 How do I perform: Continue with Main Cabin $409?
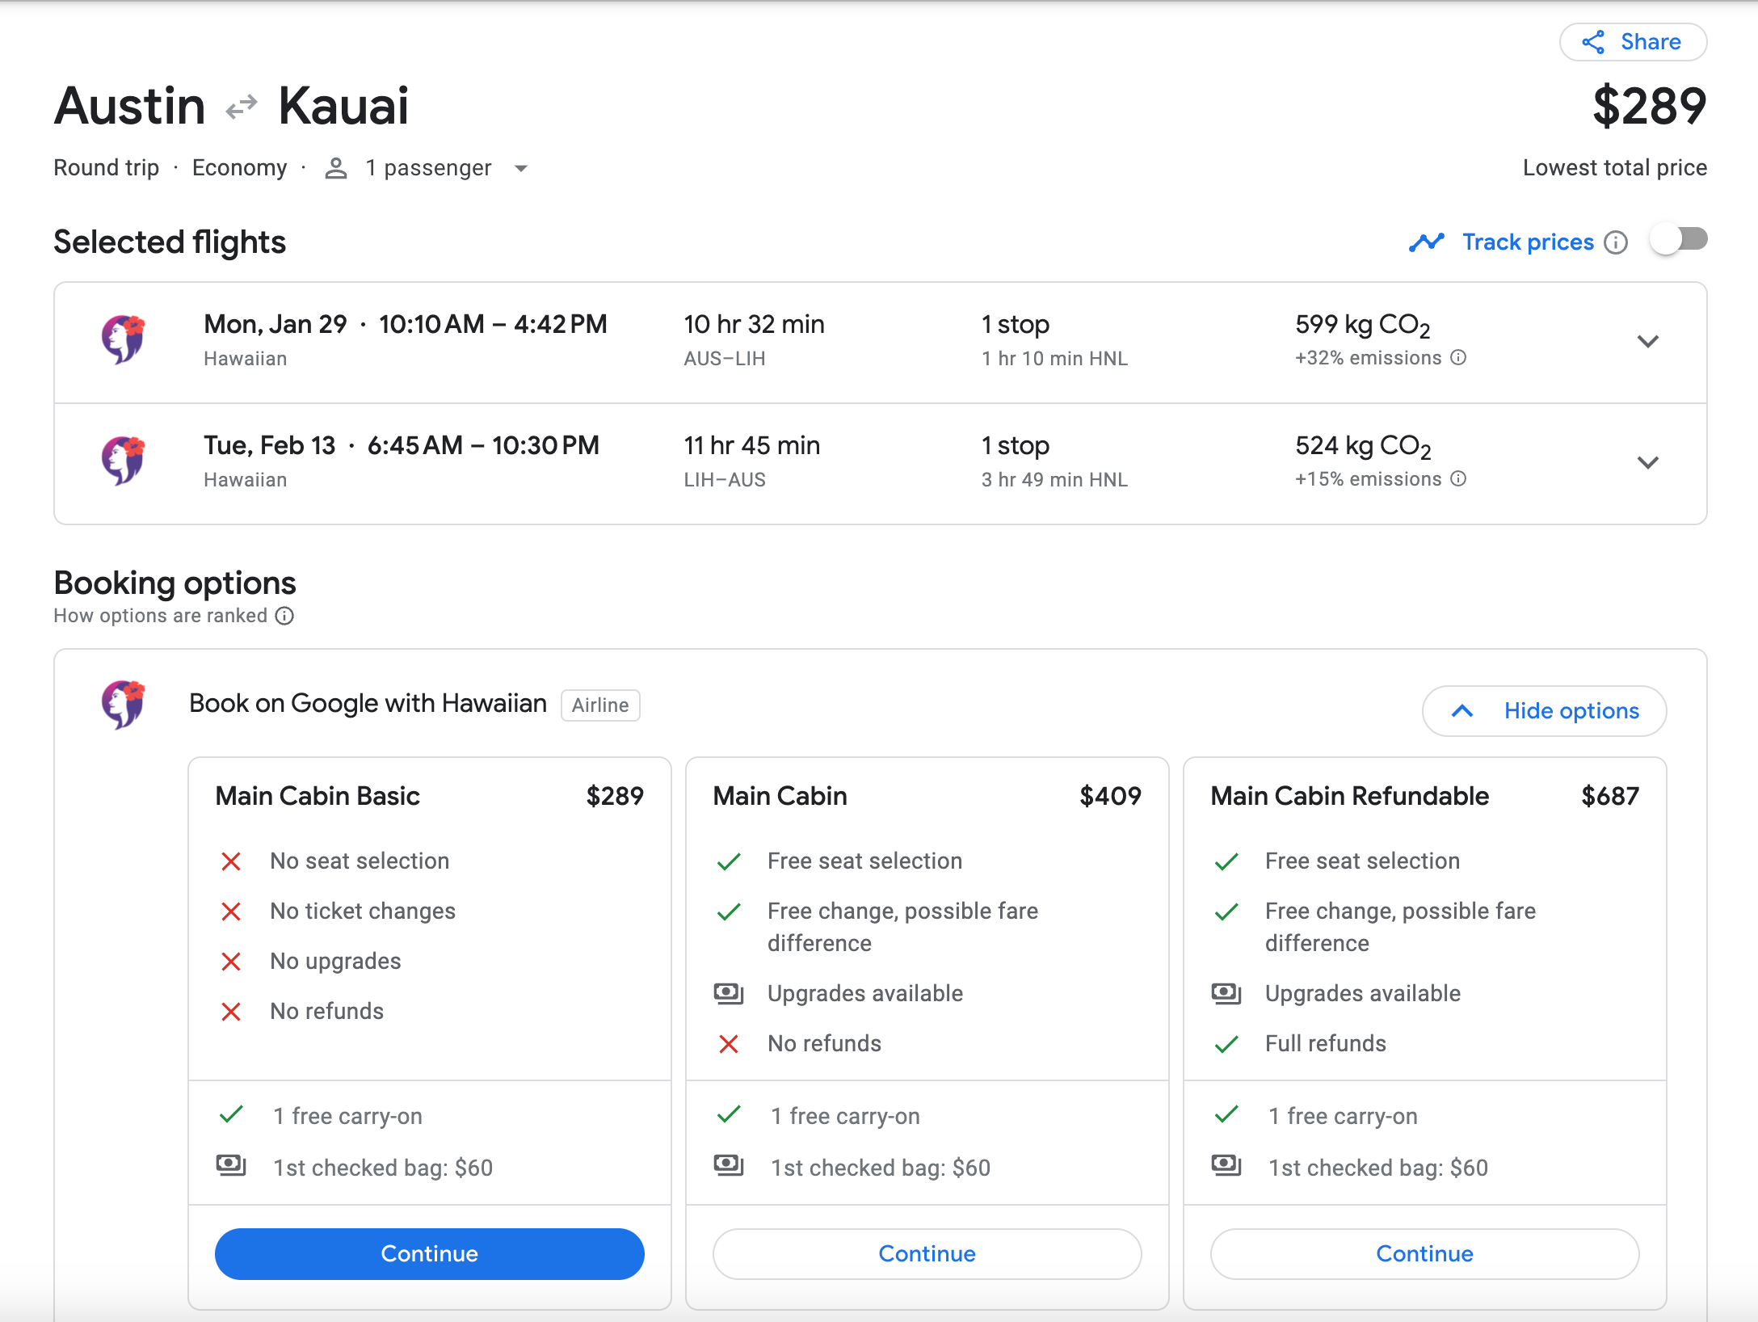pos(925,1251)
